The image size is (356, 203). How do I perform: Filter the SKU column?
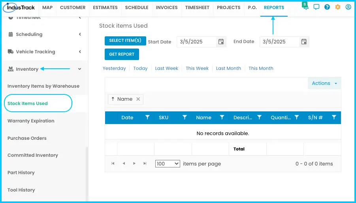pos(185,117)
